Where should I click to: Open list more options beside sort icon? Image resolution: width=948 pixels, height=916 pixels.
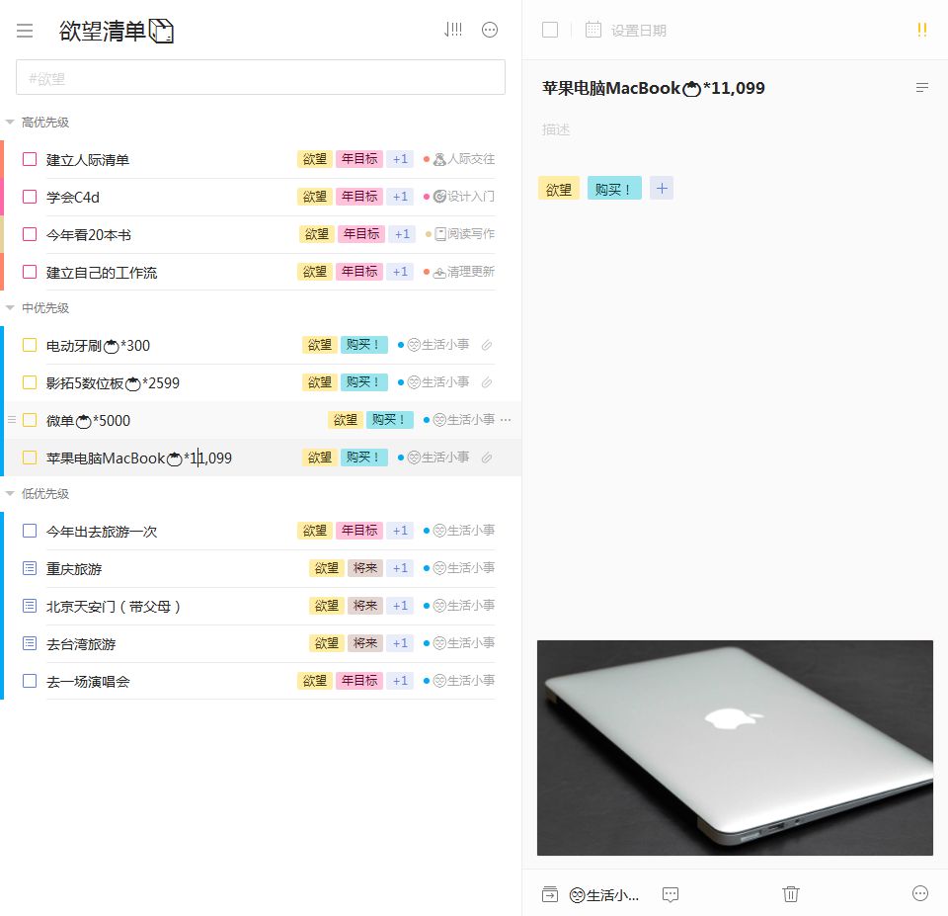coord(490,30)
